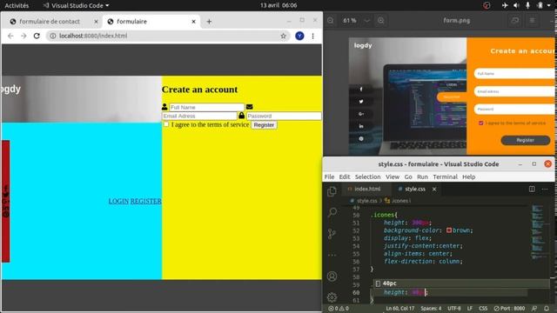Image resolution: width=557 pixels, height=313 pixels.
Task: Zoom out in the form.png image viewer
Action: (x=331, y=21)
